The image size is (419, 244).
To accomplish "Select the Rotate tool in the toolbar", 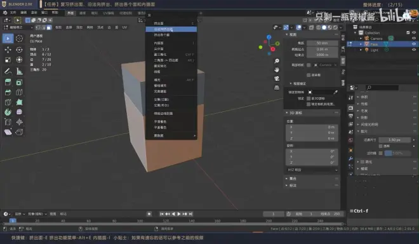I will (x=19, y=50).
